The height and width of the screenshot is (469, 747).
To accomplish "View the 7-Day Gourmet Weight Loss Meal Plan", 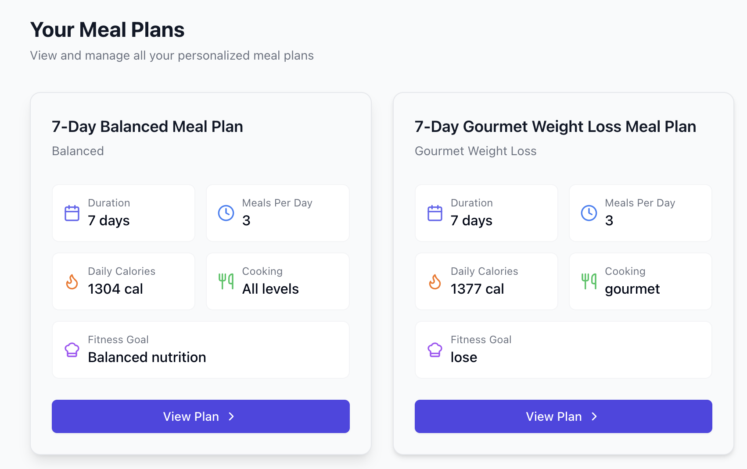I will 563,416.
